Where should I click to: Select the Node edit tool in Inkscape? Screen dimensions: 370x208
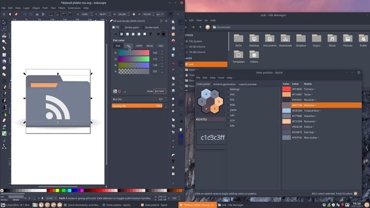coord(4,29)
